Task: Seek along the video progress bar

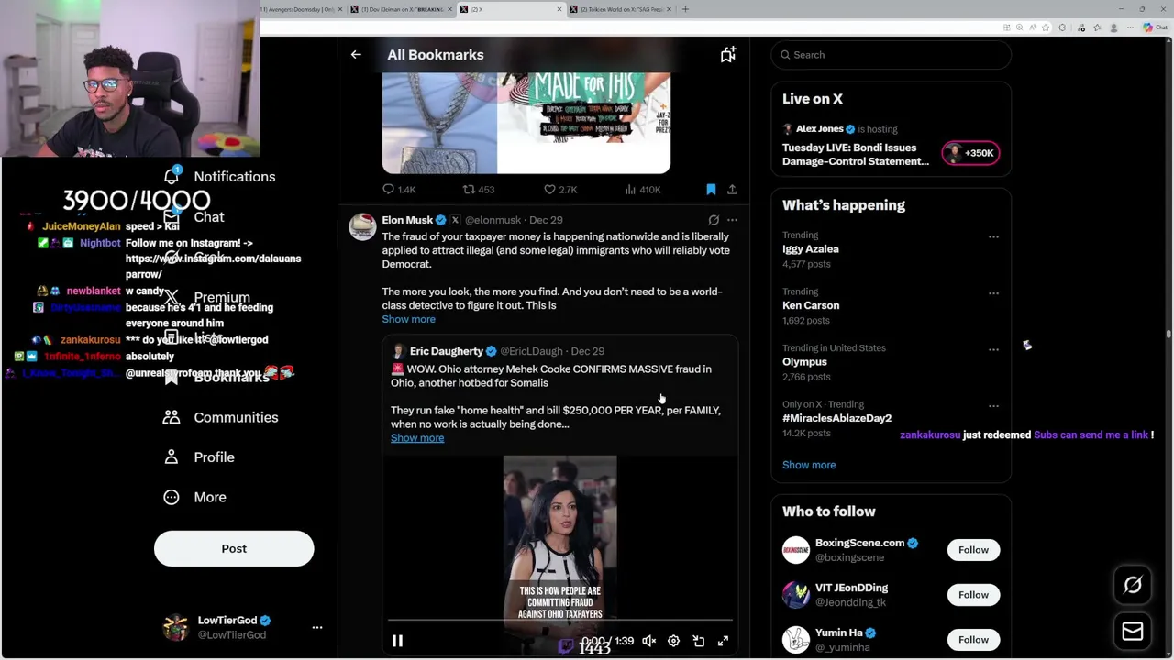Action: 559,621
